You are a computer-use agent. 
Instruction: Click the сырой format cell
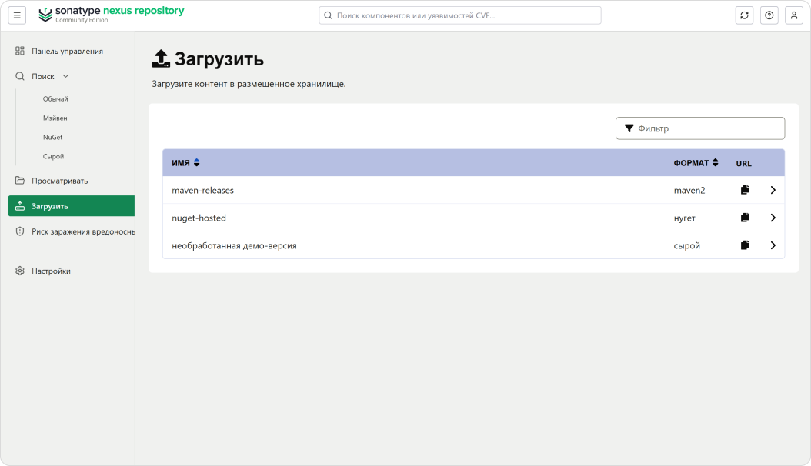pyautogui.click(x=687, y=245)
